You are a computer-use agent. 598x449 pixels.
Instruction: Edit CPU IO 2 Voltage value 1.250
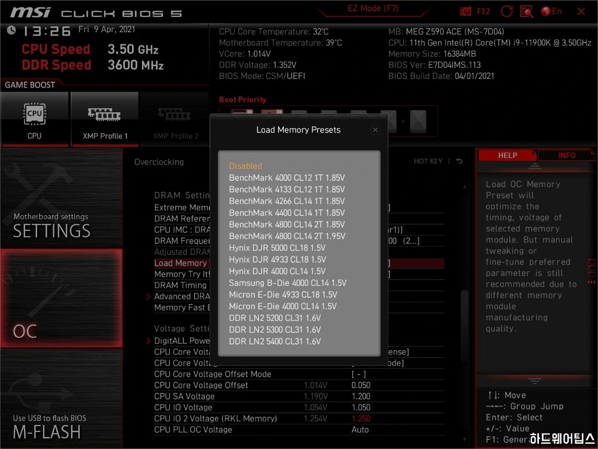[361, 419]
